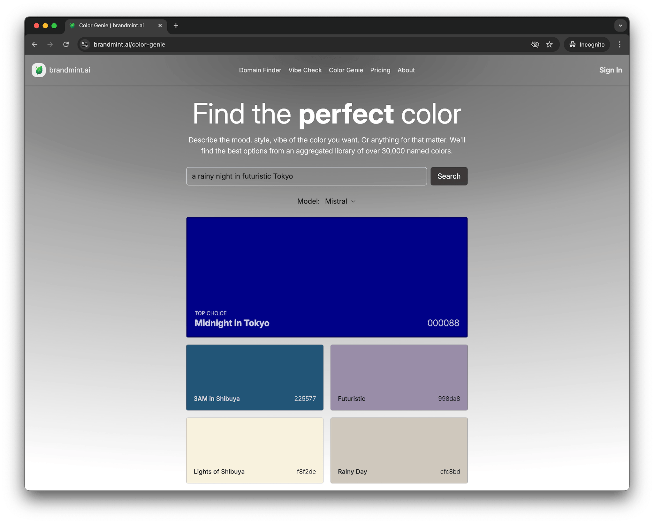Close the Color Genie tab
The height and width of the screenshot is (523, 654).
point(160,26)
